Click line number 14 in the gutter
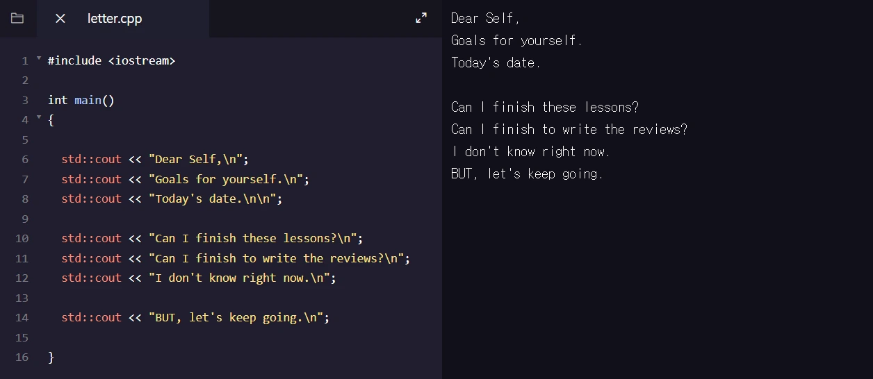873x379 pixels. (22, 317)
